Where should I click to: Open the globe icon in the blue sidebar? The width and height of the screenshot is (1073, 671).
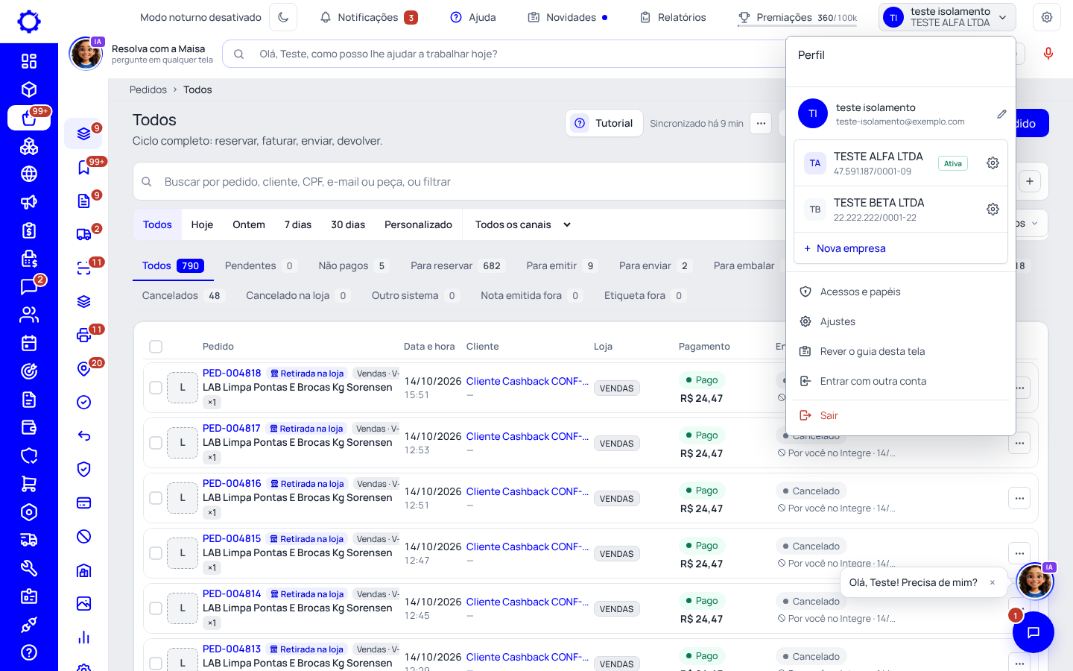29,174
